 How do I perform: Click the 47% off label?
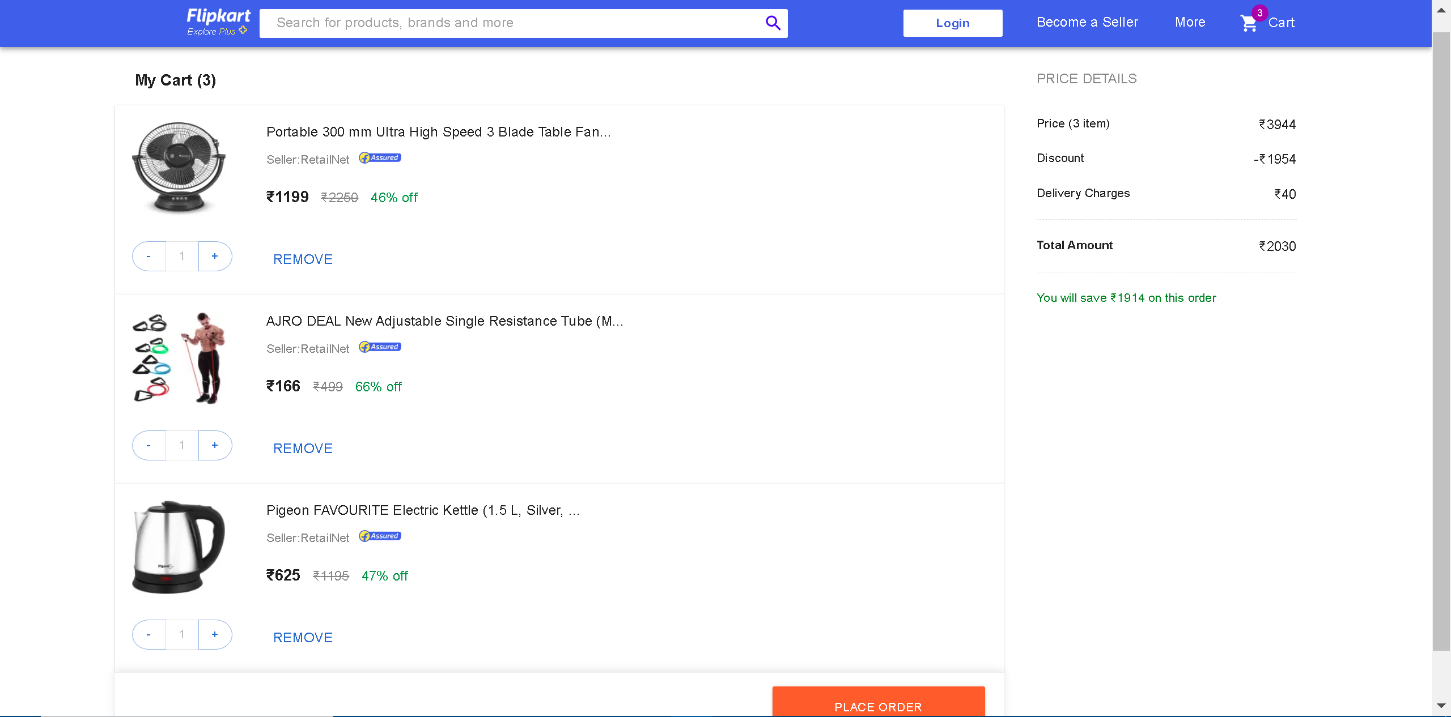[x=385, y=576]
